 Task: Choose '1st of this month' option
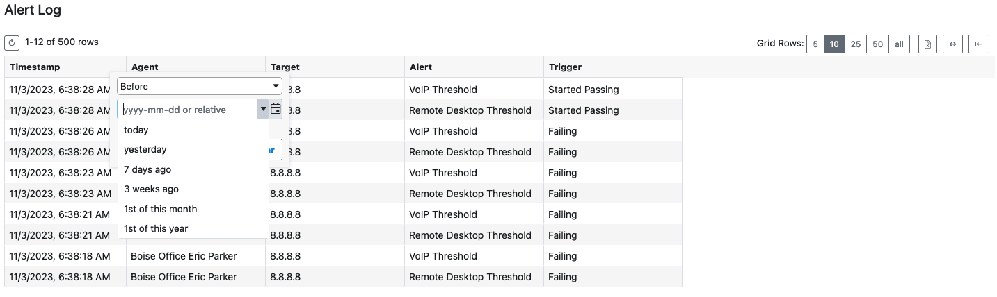[x=160, y=209]
